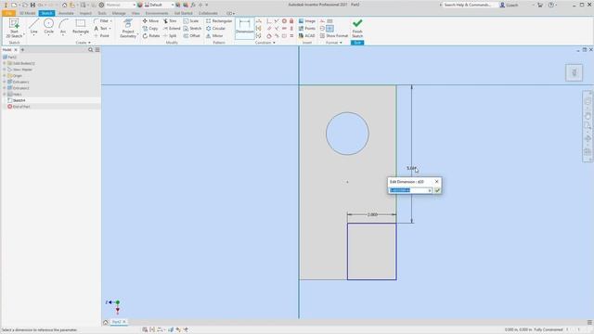Apply Circular pattern
Viewport: 594px width, 334px height.
[x=215, y=29]
